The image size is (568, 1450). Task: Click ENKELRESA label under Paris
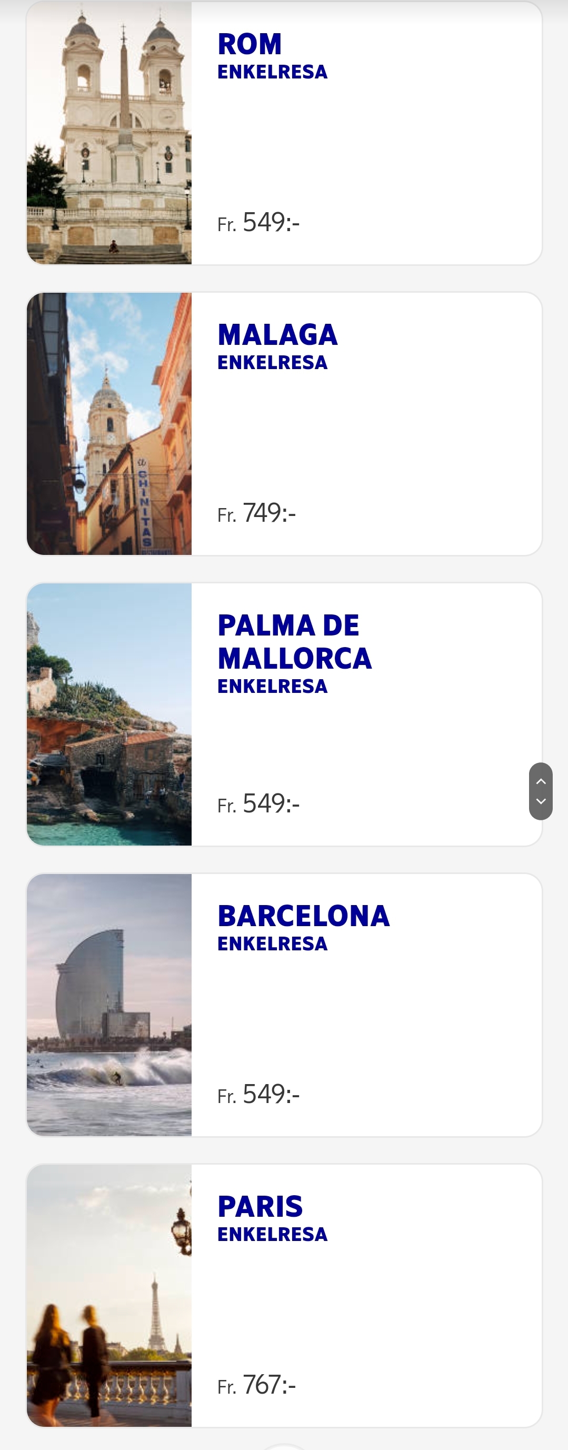pos(273,1234)
